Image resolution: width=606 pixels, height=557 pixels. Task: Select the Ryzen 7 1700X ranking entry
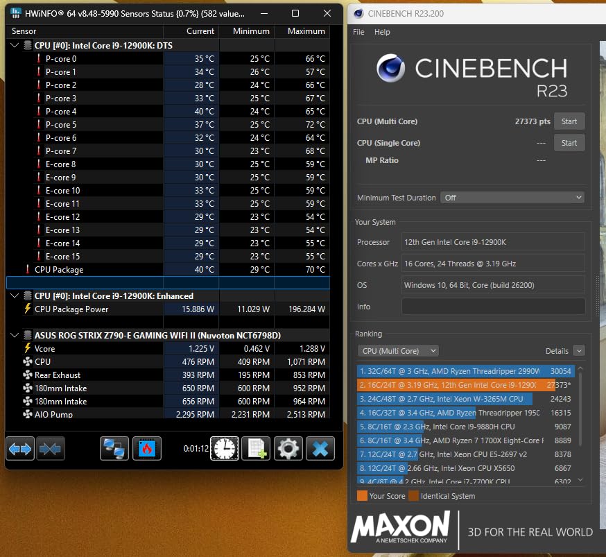coord(465,440)
